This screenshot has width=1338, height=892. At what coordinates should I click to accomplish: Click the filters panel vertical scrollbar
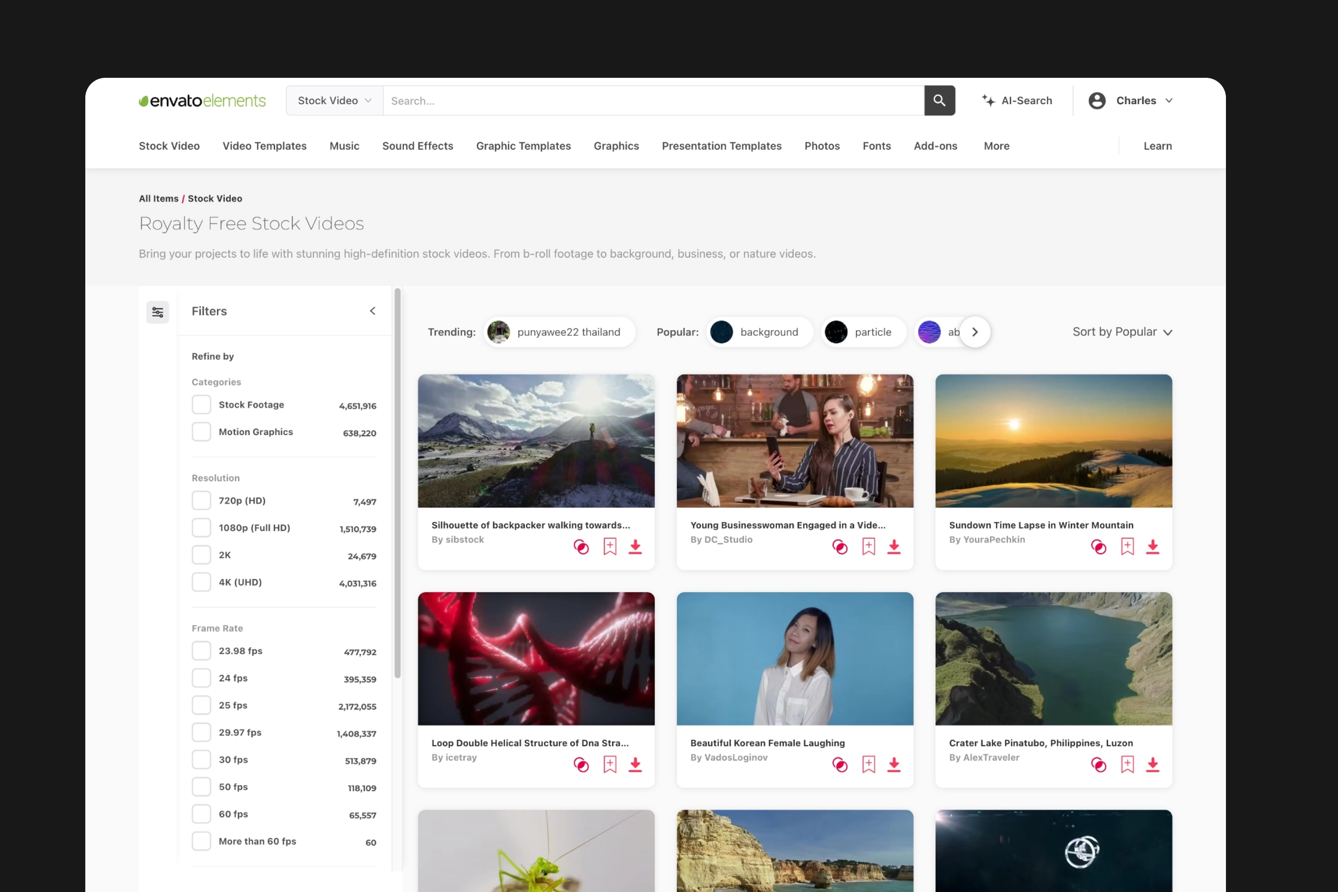pos(397,484)
